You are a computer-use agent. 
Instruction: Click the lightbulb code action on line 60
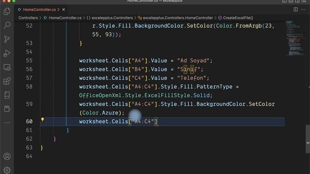[42, 119]
